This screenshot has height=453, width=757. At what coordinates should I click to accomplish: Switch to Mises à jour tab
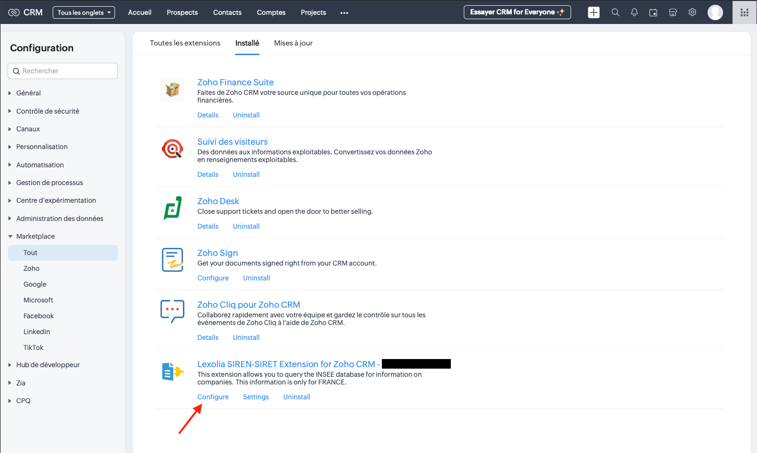pyautogui.click(x=293, y=43)
